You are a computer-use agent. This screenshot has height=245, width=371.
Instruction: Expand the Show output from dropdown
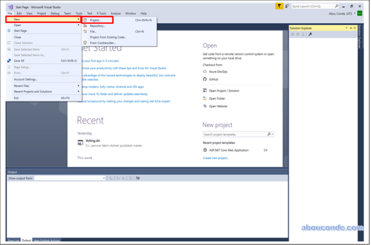[x=104, y=178]
